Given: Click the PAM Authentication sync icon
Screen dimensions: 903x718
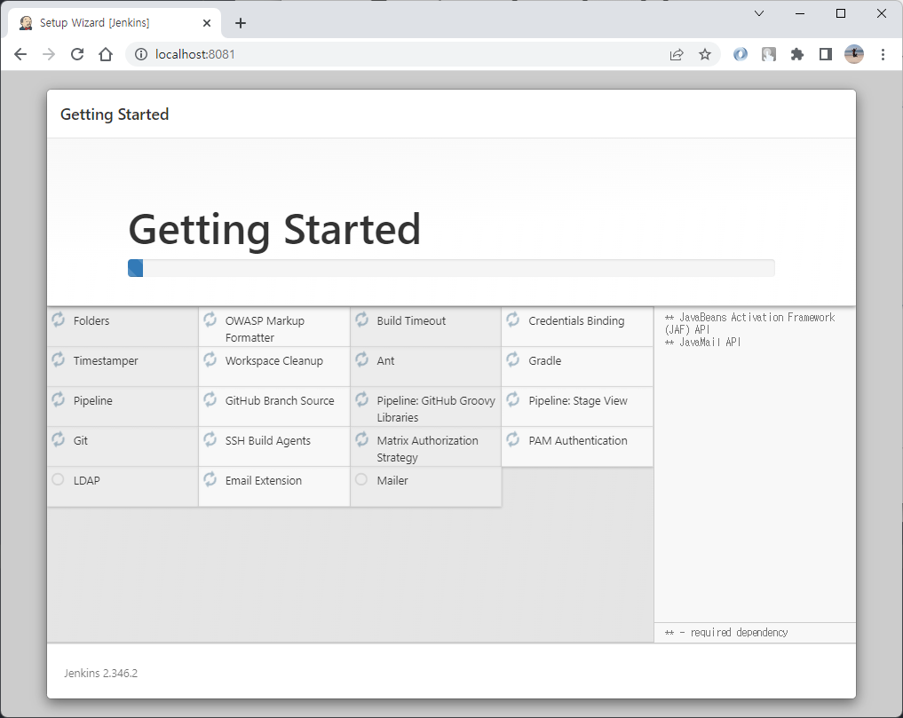Looking at the screenshot, I should click(x=513, y=440).
